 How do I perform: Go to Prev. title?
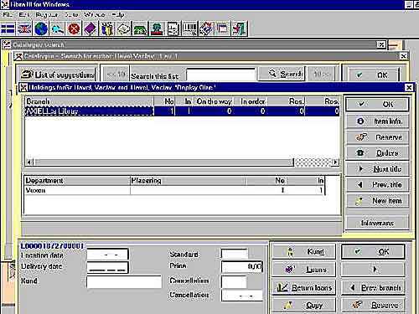(377, 184)
